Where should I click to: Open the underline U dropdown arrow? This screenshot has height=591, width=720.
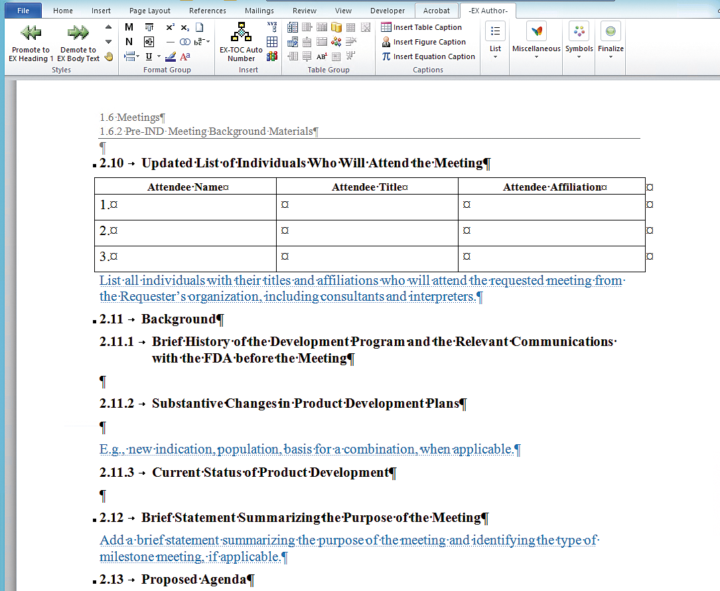point(159,56)
